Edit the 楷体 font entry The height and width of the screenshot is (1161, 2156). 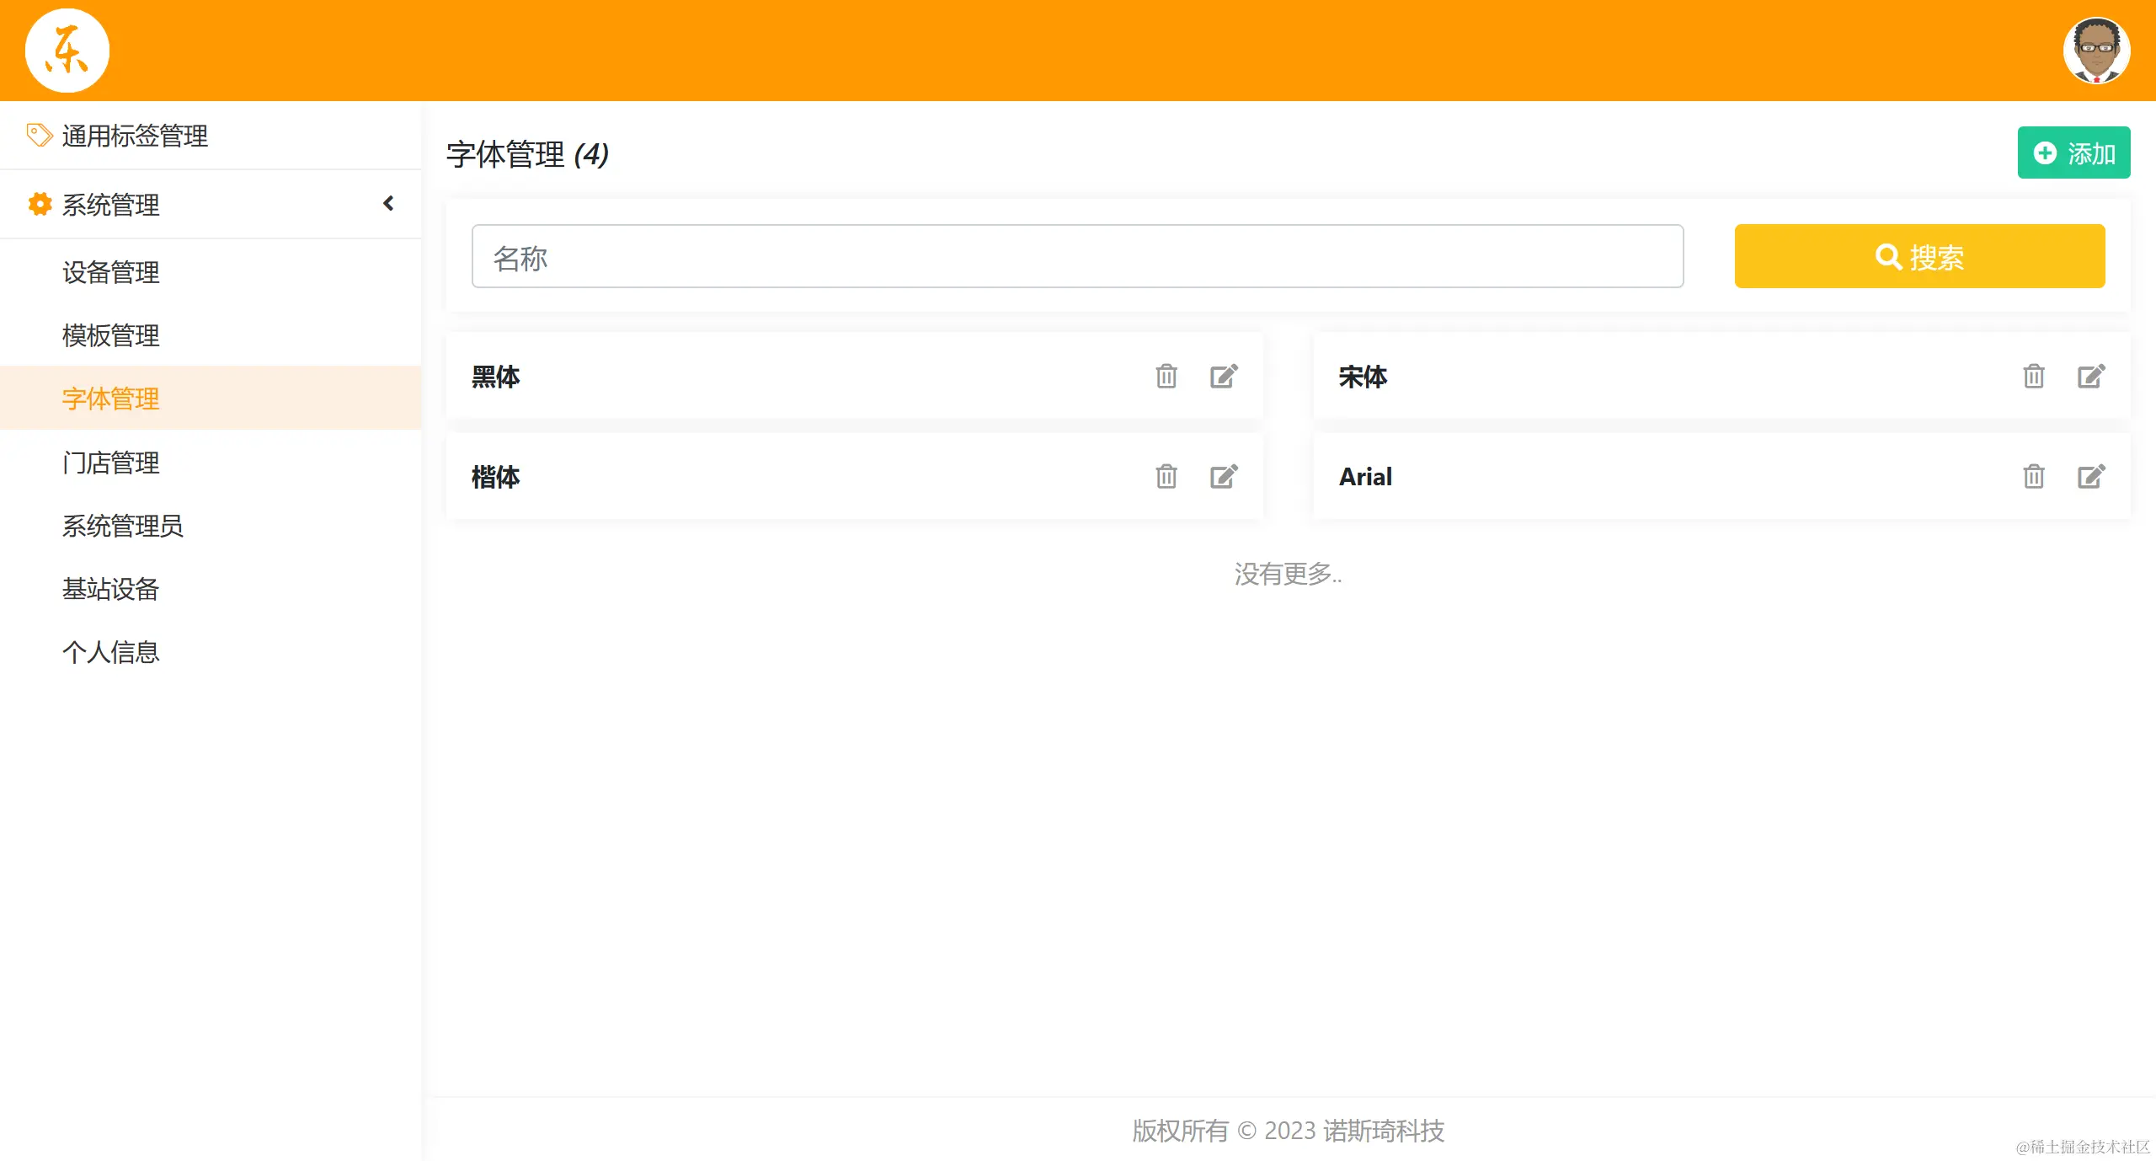(1224, 477)
